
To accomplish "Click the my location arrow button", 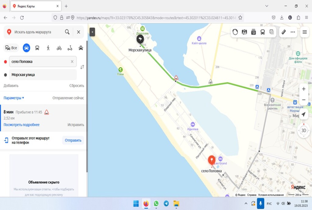I will [303, 114].
